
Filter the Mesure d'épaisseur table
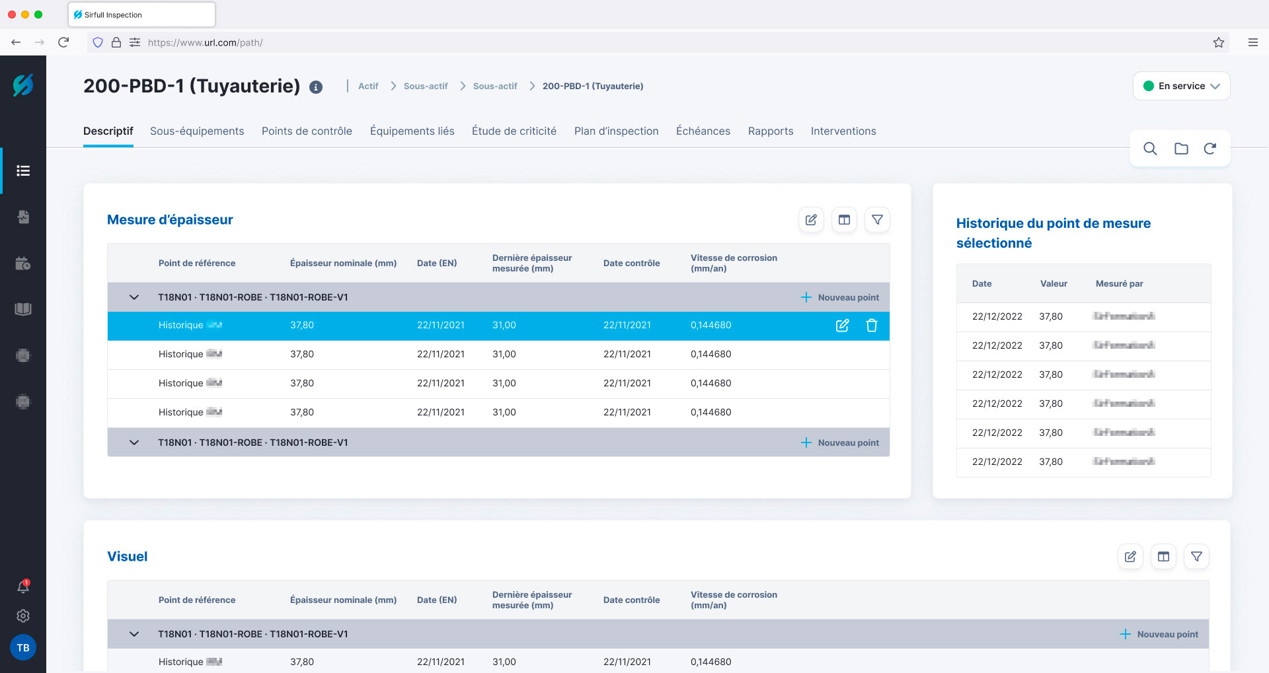877,220
